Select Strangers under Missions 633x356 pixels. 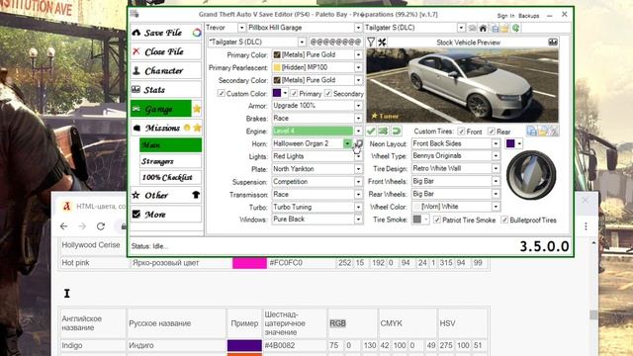[x=170, y=161]
